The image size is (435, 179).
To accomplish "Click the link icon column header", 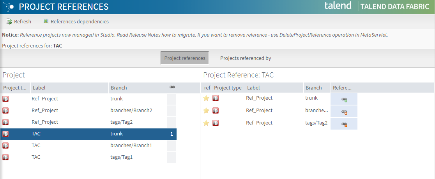I will (172, 88).
